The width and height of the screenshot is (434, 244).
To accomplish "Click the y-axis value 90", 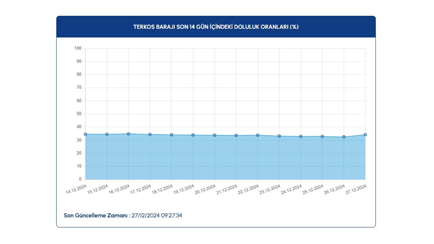I will 79,61.
